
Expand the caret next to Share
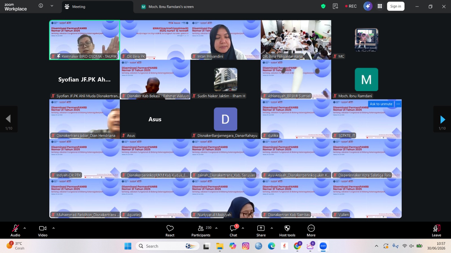click(272, 228)
